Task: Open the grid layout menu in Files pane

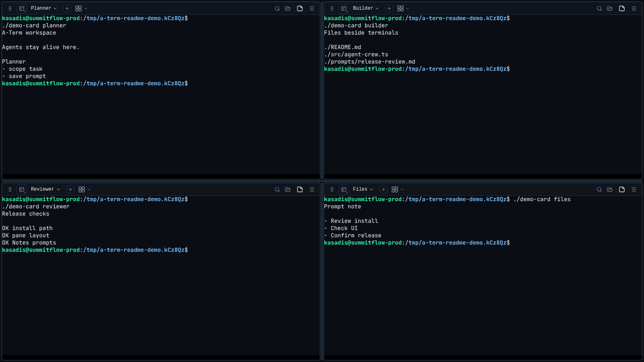Action: tap(398, 189)
